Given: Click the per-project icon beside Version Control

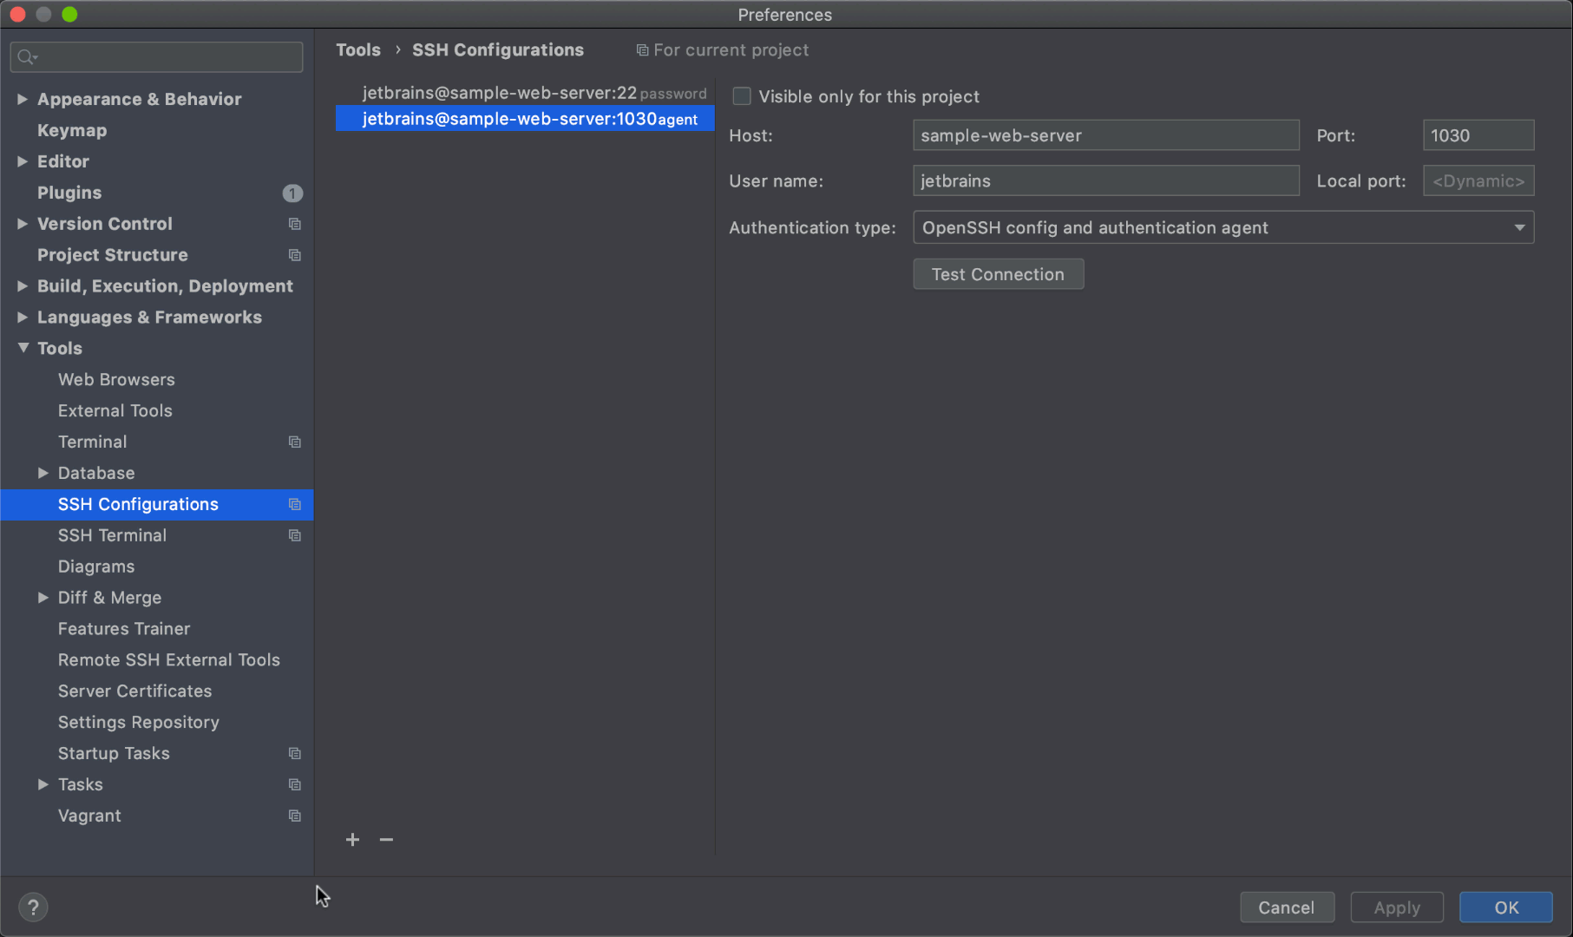Looking at the screenshot, I should coord(294,224).
